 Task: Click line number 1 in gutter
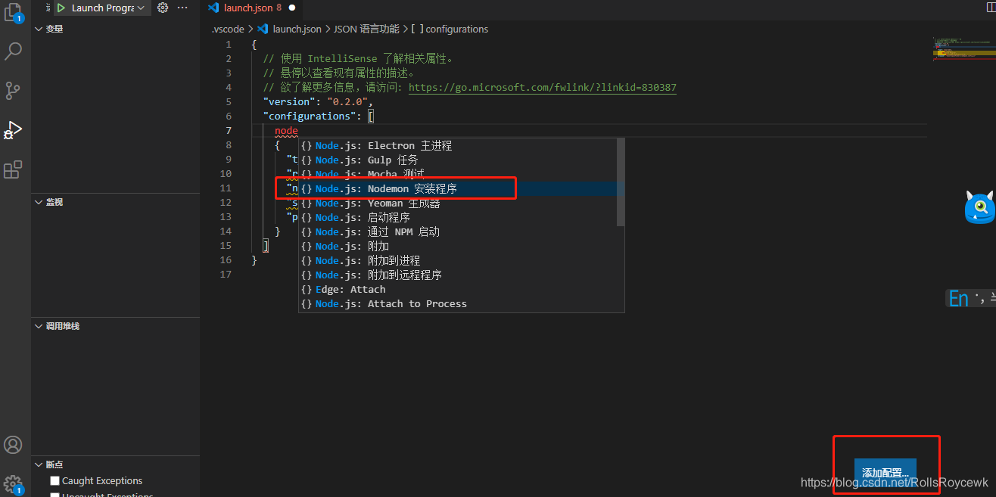click(x=229, y=44)
